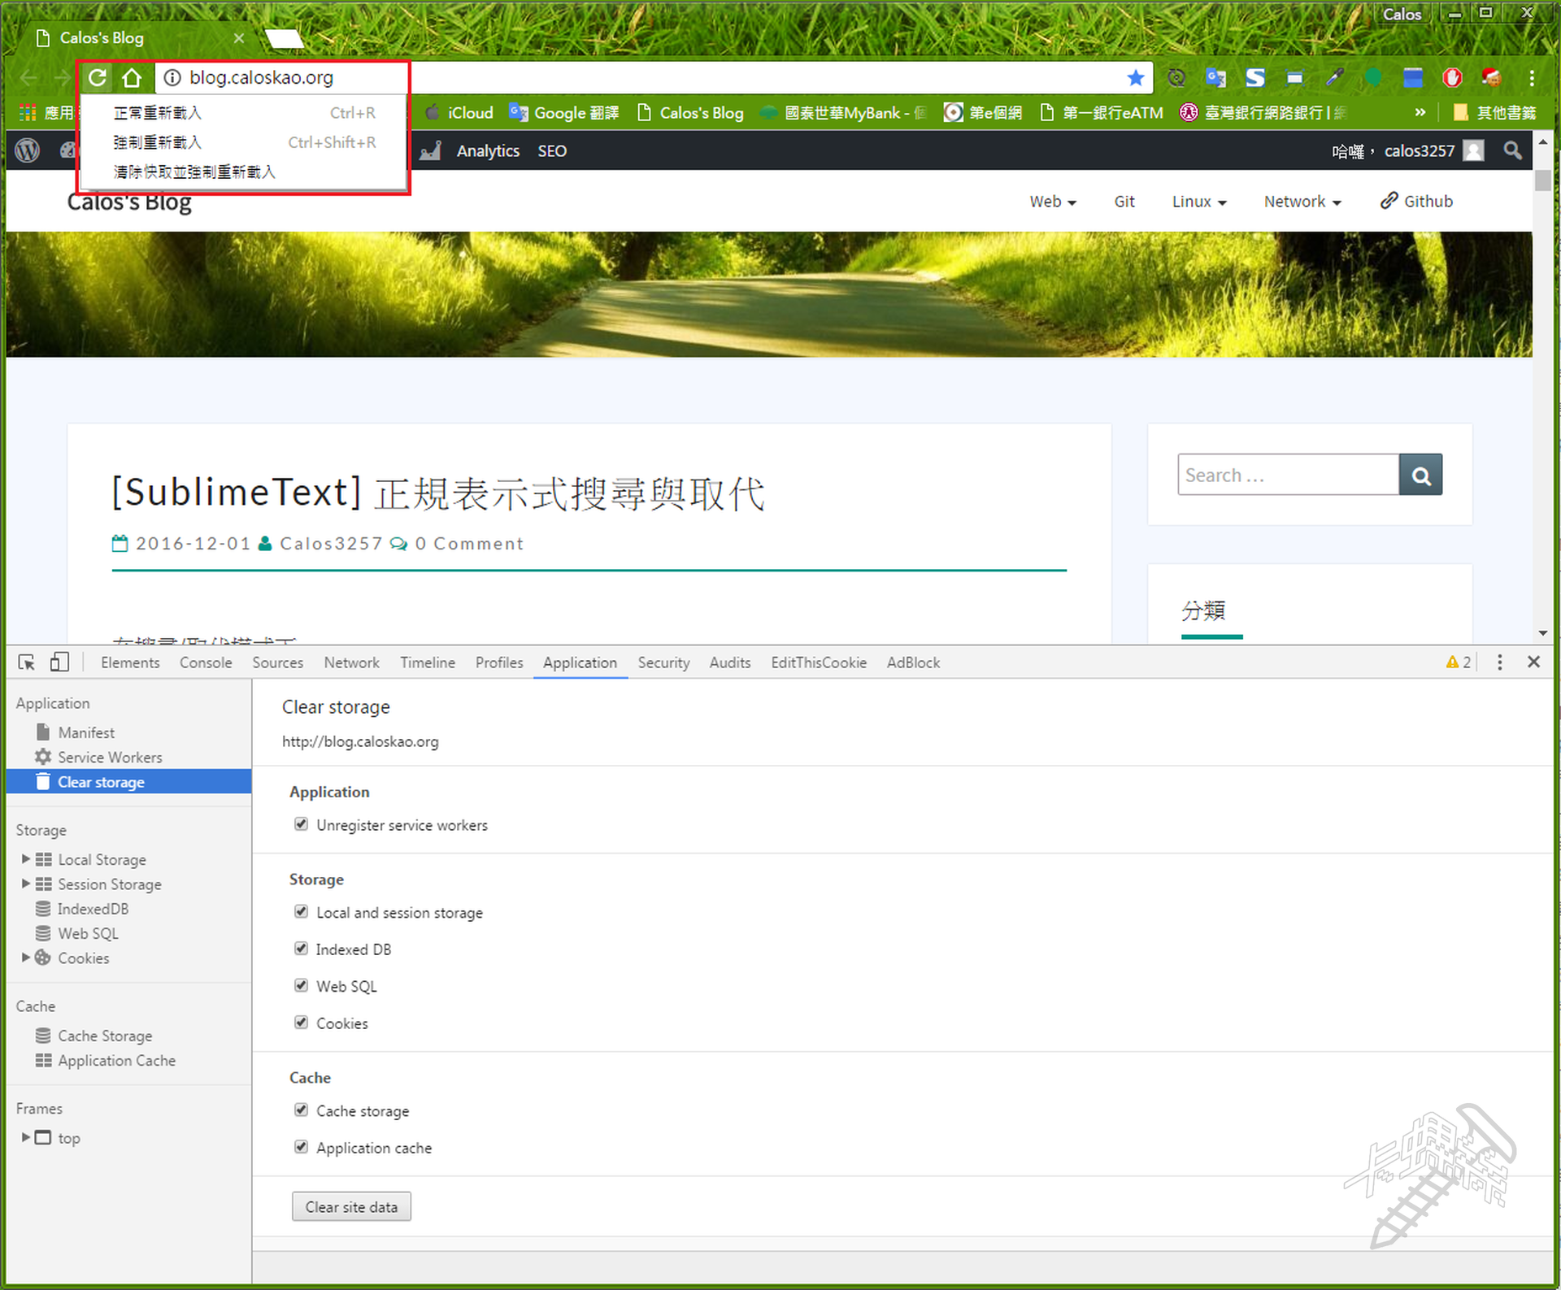Open the Github link in blog navigation

[x=1416, y=202]
